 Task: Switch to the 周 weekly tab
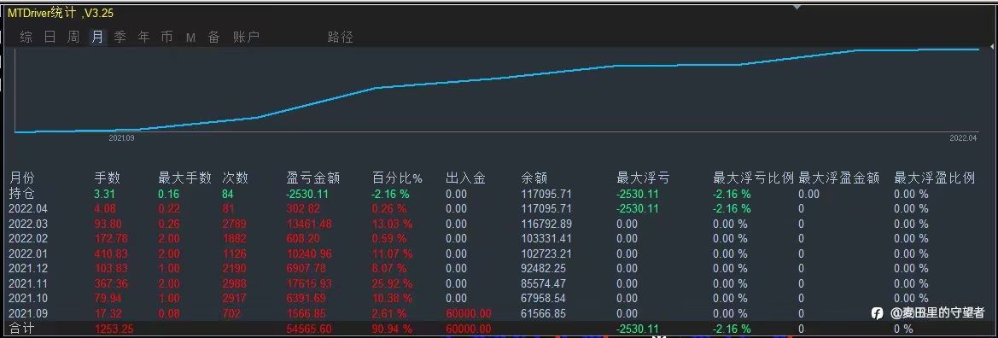pos(73,37)
